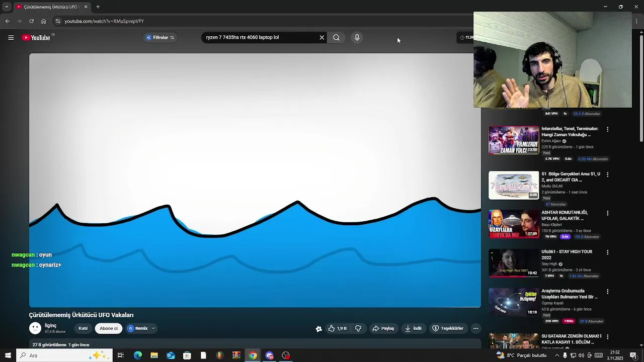Open the Evrim Ağacı channel link
Image resolution: width=644 pixels, height=362 pixels.
click(x=551, y=141)
